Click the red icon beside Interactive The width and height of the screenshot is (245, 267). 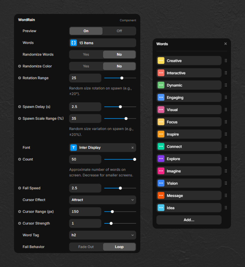pyautogui.click(x=161, y=73)
